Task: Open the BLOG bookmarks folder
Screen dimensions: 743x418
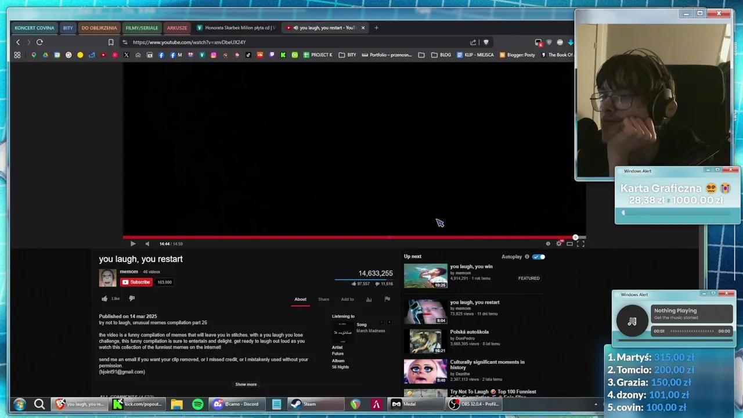Action: [x=441, y=55]
